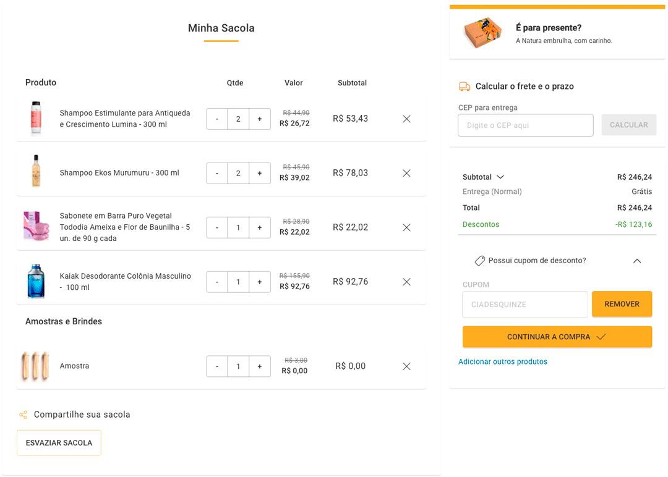Increase quantity of Sabonete Tododia Ameixa
Image resolution: width=668 pixels, height=477 pixels.
(259, 227)
